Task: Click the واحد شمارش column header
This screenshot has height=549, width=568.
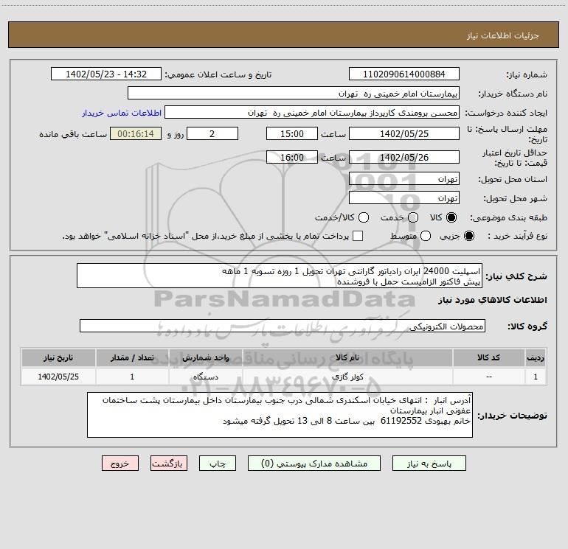Action: [205, 357]
